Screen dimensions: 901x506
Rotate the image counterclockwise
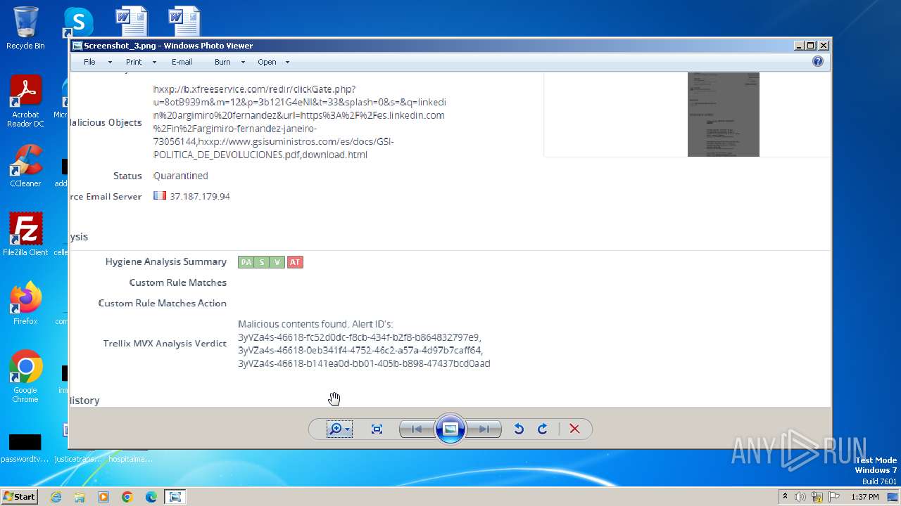coord(519,429)
